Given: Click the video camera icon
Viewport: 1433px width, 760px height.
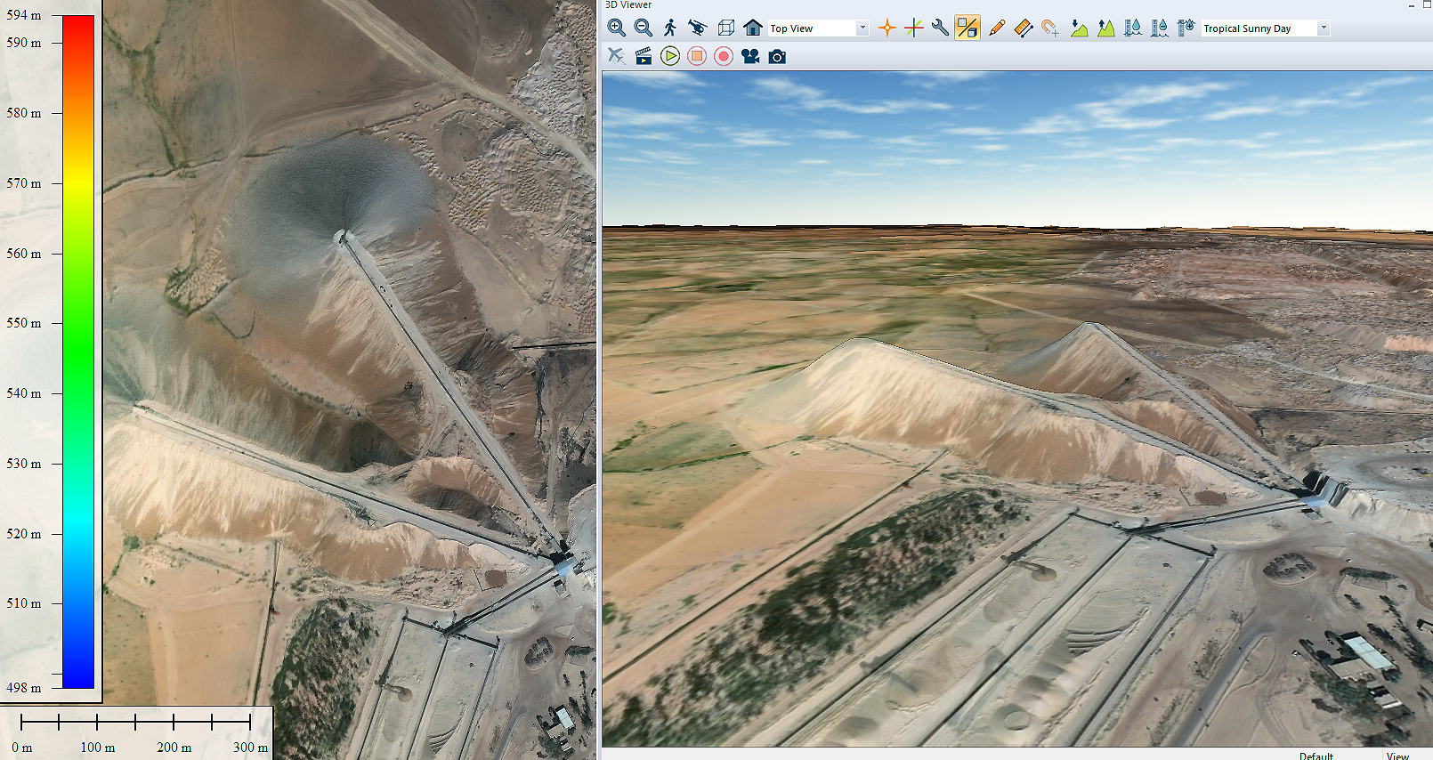Looking at the screenshot, I should click(750, 56).
